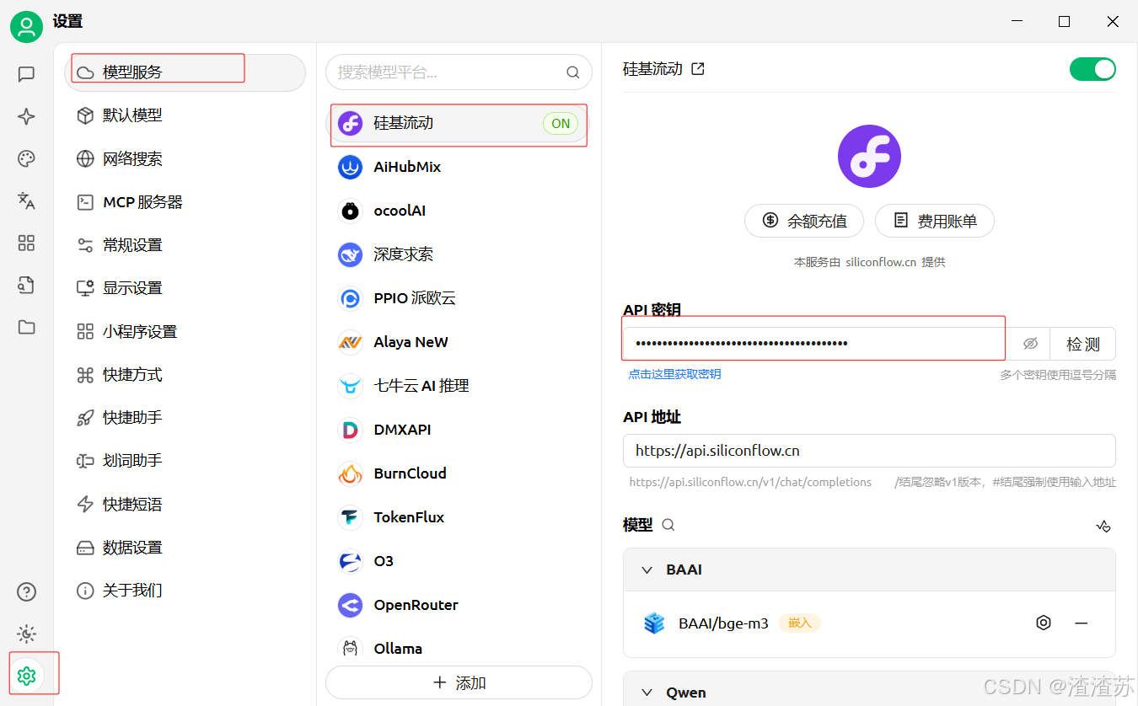The width and height of the screenshot is (1138, 706).
Task: Click the model health check icon beside 模型
Action: (1103, 526)
